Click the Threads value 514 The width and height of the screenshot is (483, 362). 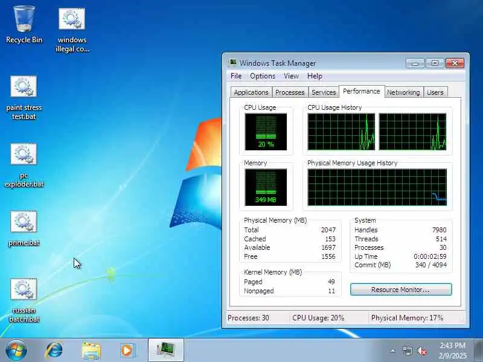click(x=441, y=239)
